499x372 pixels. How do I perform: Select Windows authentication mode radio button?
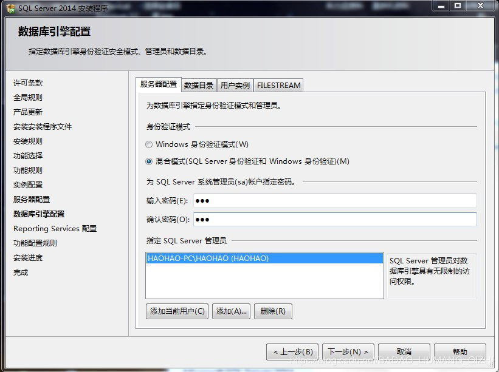[149, 144]
